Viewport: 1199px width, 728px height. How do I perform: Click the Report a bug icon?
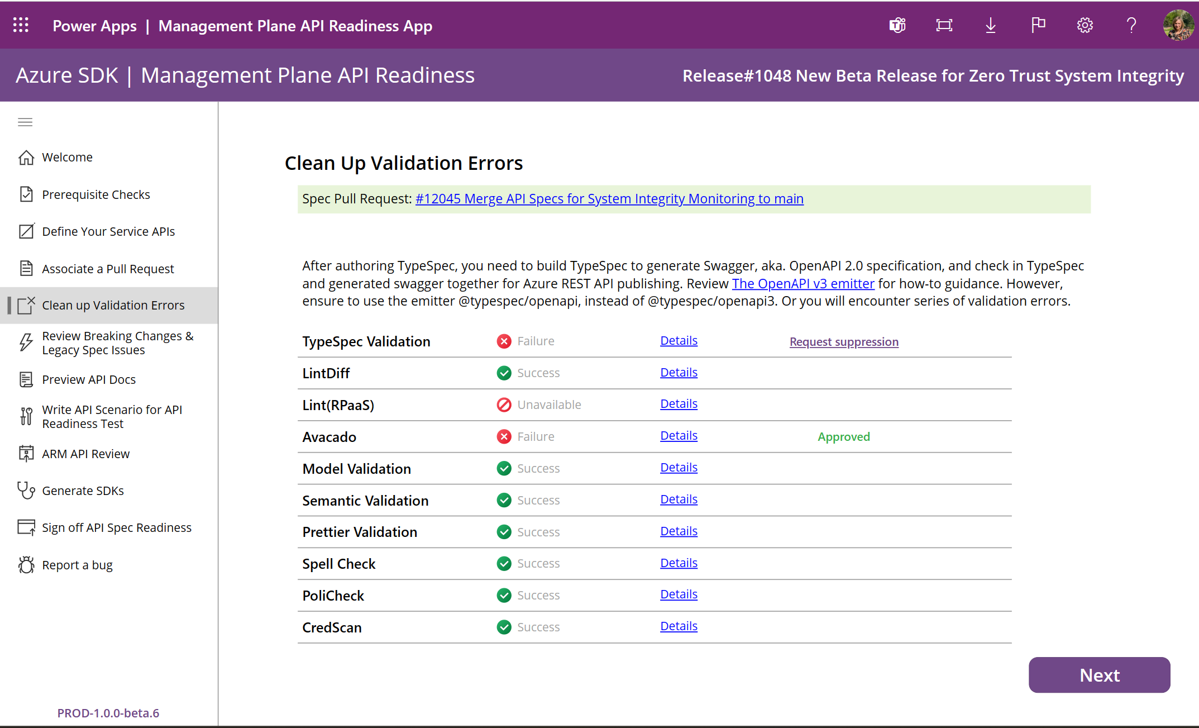(x=26, y=565)
